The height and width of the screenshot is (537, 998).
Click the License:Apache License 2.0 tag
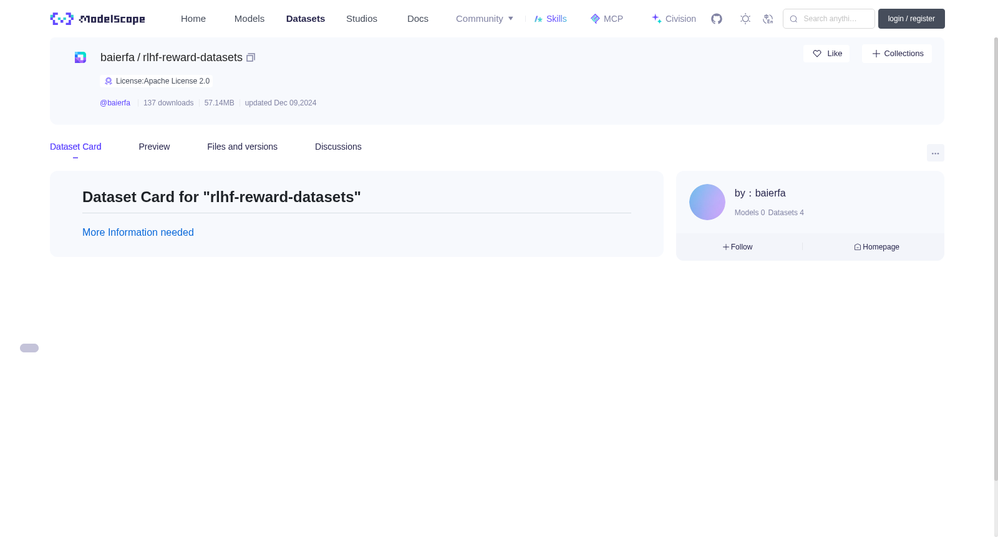tap(156, 81)
